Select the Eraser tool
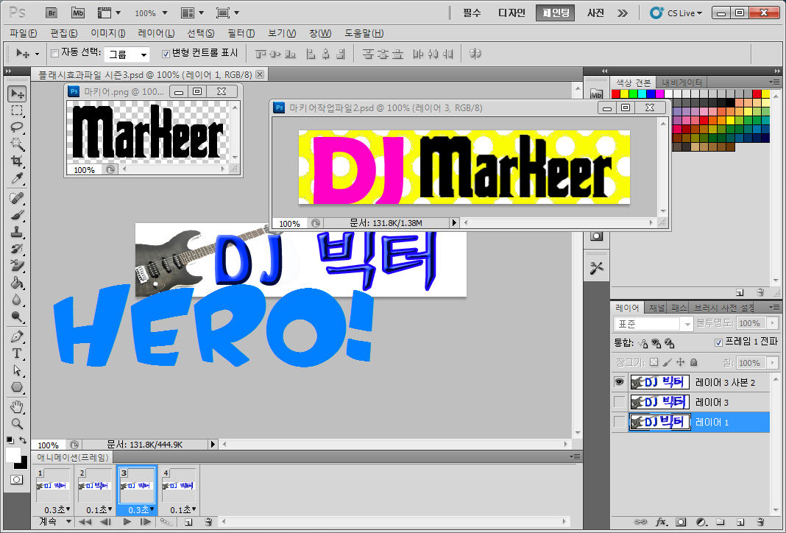Image resolution: width=786 pixels, height=533 pixels. point(17,266)
